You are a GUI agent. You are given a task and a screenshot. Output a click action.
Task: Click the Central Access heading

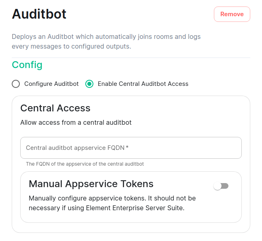(x=55, y=108)
